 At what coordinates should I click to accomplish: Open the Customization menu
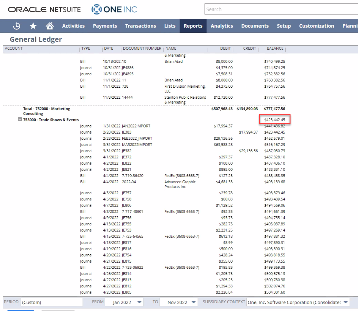point(316,26)
